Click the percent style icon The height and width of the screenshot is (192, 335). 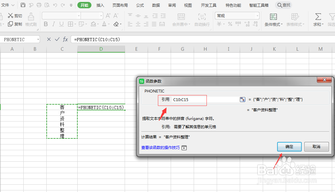point(230,24)
